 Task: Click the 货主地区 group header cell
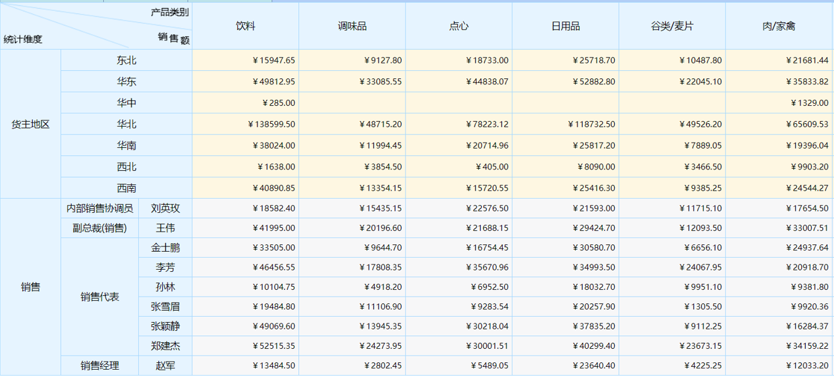click(x=31, y=124)
